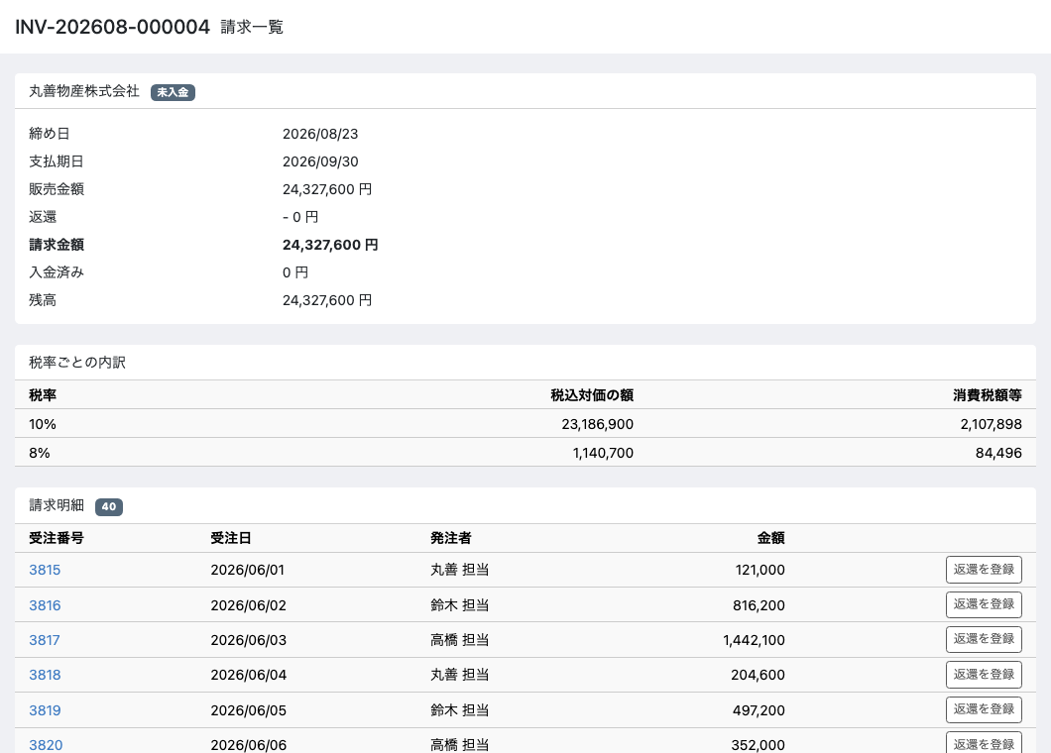The image size is (1051, 753).
Task: Click the 10% tax rate cell
Action: [x=43, y=424]
